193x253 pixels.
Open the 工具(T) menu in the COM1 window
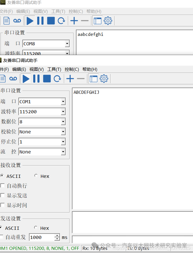pos(54,69)
